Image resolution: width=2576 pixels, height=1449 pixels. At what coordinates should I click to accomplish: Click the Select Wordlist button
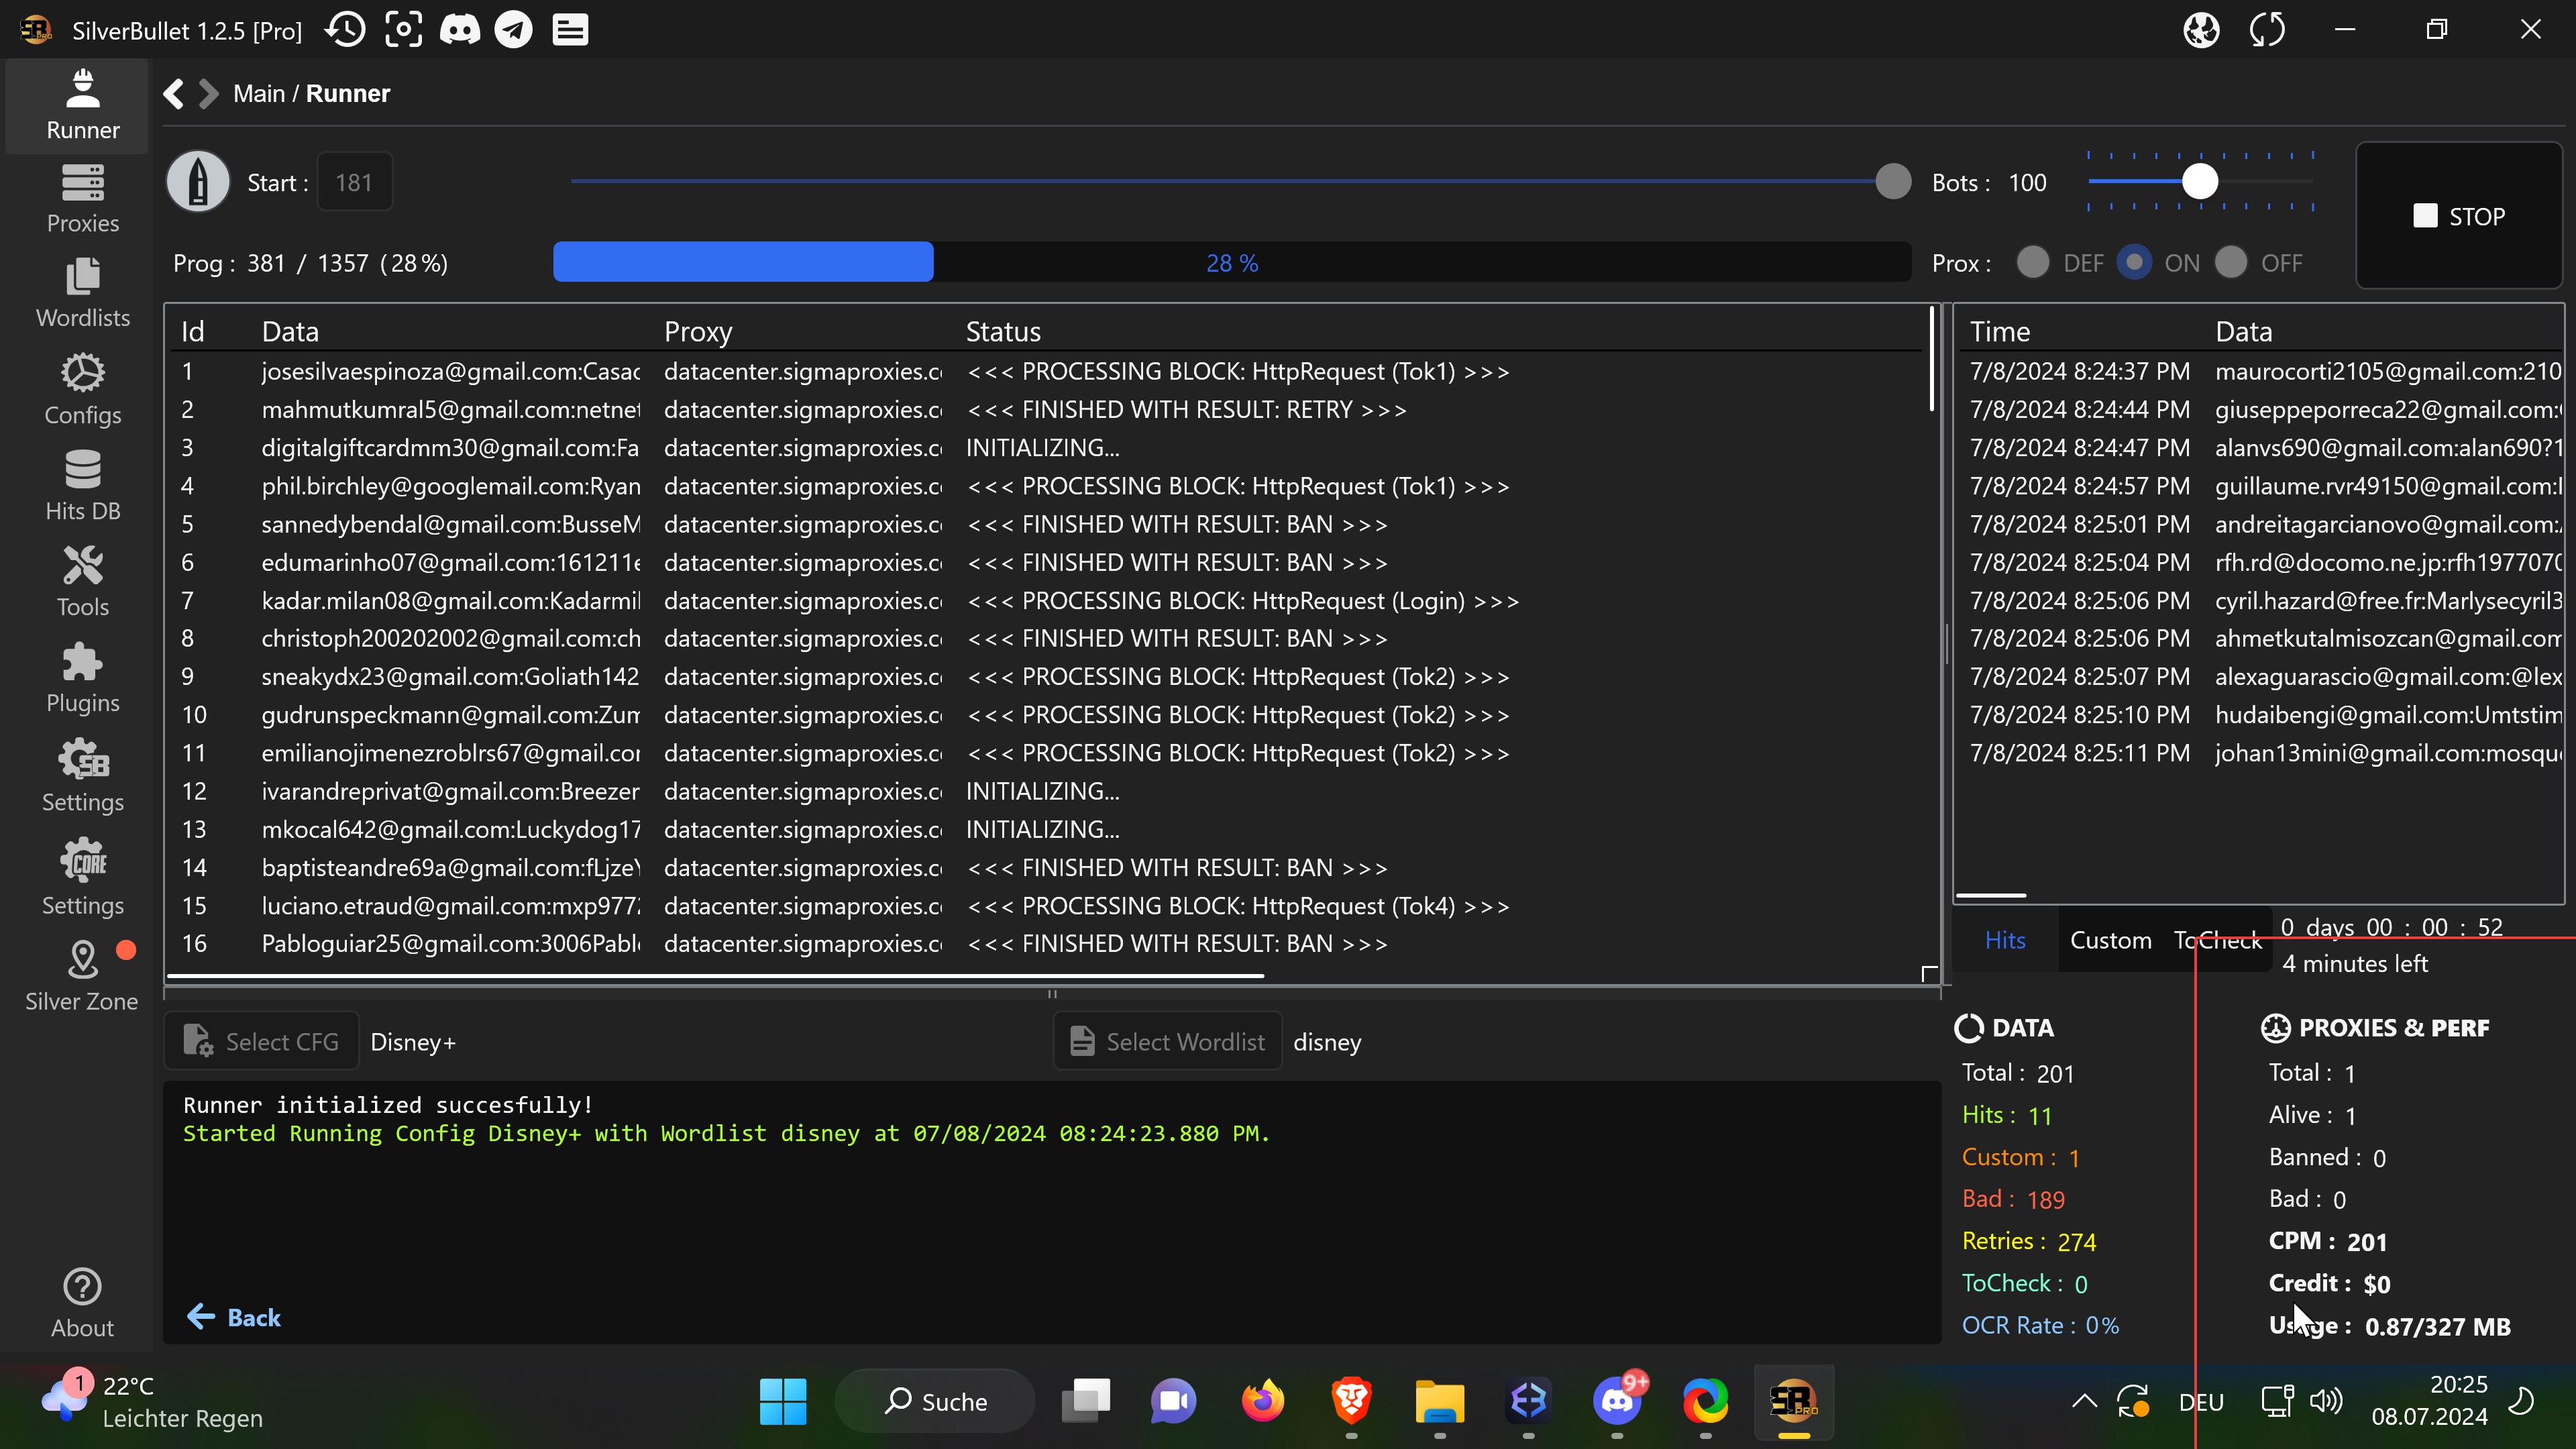[x=1167, y=1042]
